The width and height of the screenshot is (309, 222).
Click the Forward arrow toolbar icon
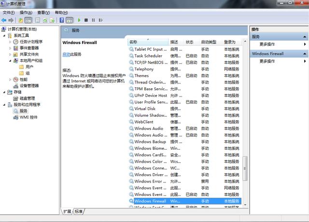pos(11,20)
